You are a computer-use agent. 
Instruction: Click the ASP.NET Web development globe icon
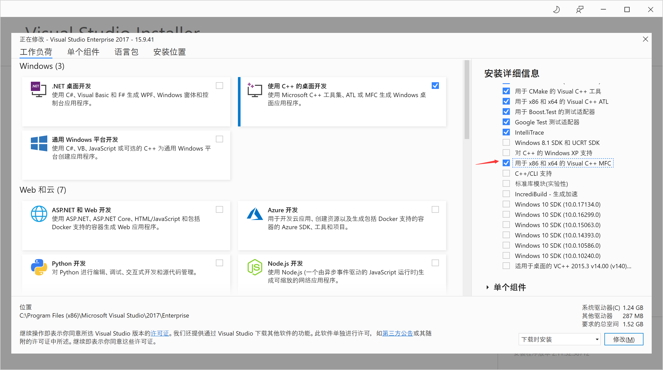pos(39,214)
